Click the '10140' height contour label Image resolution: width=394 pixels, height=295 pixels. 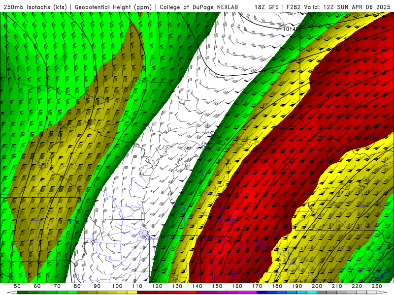(x=291, y=29)
